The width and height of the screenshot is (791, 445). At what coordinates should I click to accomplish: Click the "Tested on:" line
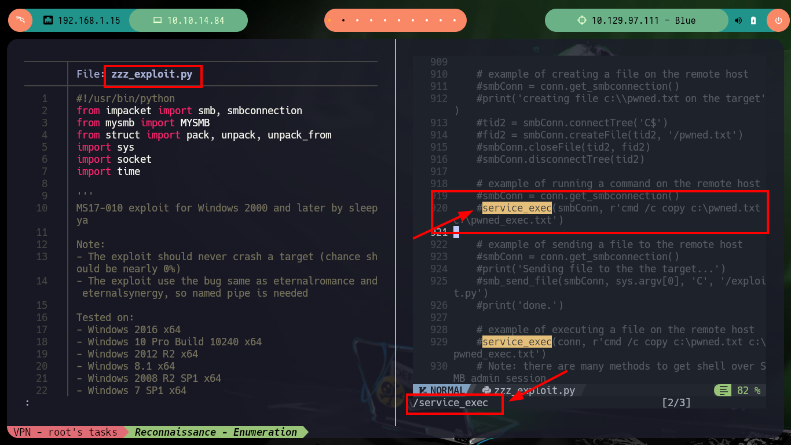coord(105,318)
